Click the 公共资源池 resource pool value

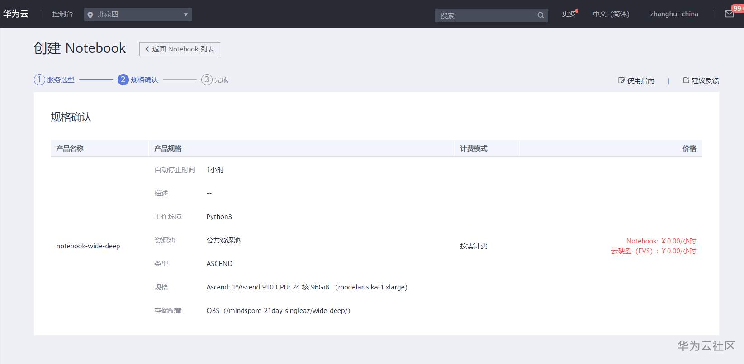tap(223, 240)
